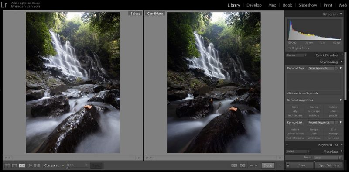Open the Enter Keywords dropdown
349x172 pixels.
pyautogui.click(x=322, y=68)
